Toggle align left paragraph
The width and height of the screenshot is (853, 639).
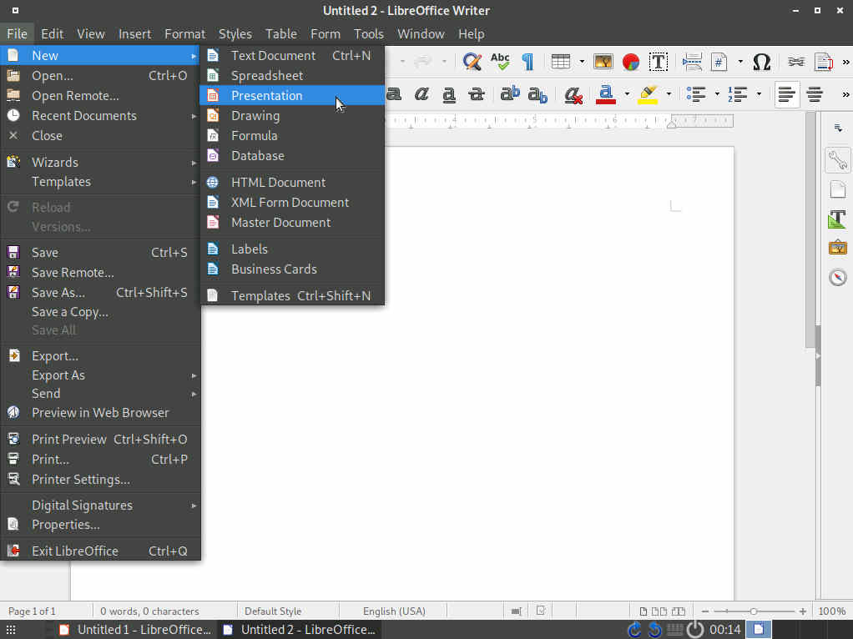tap(786, 94)
